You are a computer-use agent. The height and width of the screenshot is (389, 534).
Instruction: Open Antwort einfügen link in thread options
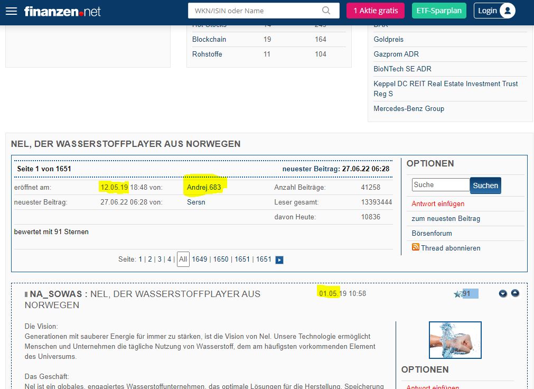438,204
